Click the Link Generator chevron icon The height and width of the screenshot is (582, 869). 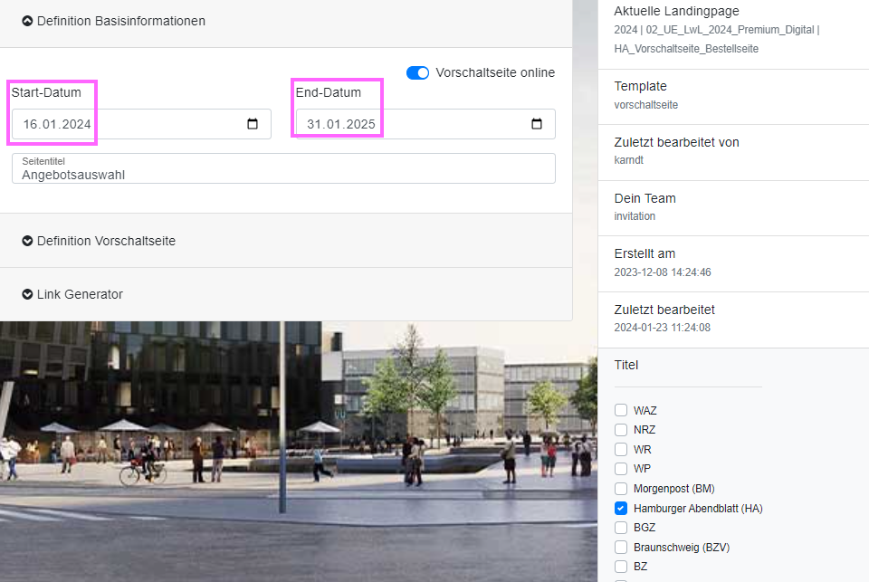coord(27,294)
